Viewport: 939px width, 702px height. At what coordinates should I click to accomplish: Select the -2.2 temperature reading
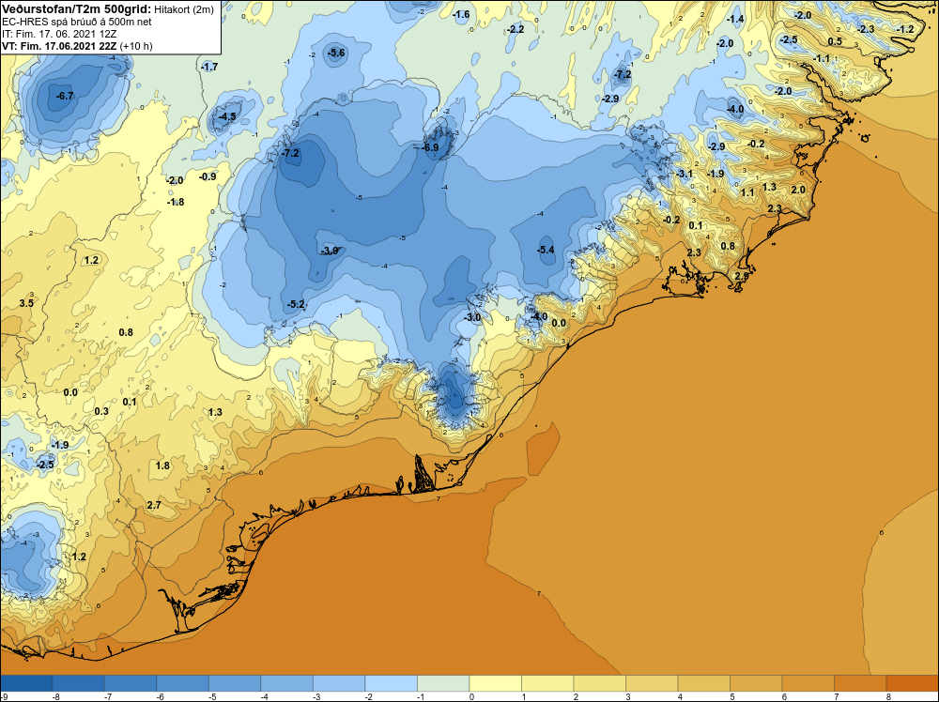click(x=516, y=29)
